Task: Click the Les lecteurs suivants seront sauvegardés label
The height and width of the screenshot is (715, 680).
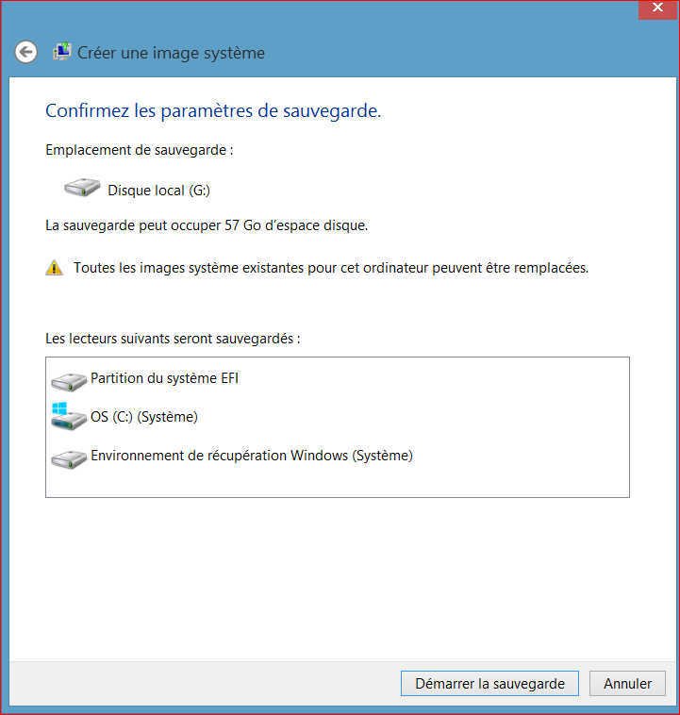Action: pyautogui.click(x=173, y=339)
